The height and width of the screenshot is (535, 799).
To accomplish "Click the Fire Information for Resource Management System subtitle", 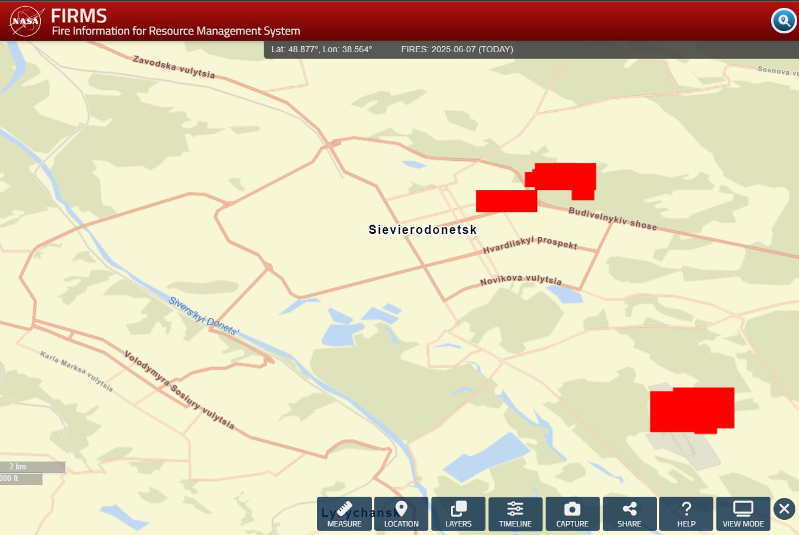I will click(x=176, y=31).
